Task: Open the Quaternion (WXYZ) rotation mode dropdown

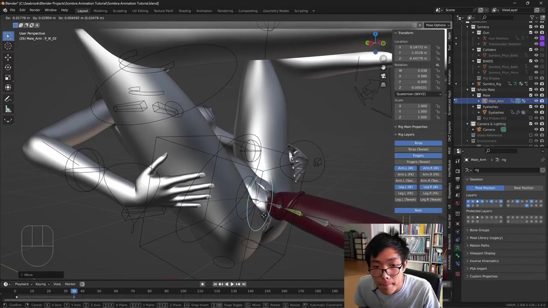Action: pos(418,94)
